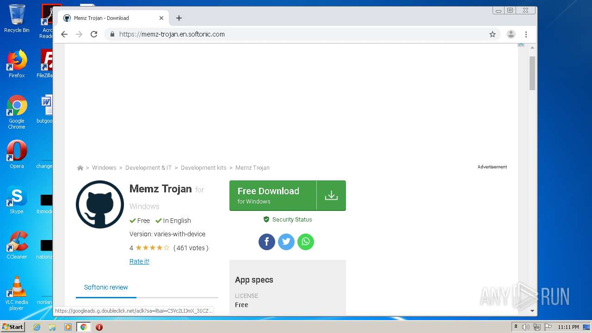
Task: Go to Softonic home via breadcrumb house icon
Action: point(80,168)
